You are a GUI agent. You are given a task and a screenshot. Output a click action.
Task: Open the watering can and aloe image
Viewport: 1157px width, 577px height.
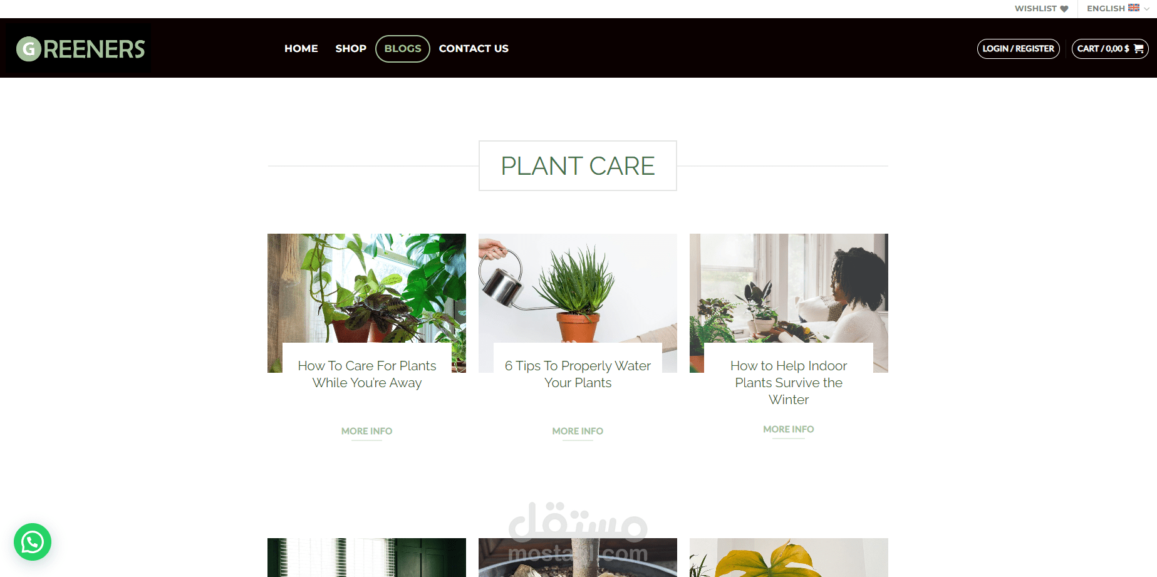[x=578, y=288]
